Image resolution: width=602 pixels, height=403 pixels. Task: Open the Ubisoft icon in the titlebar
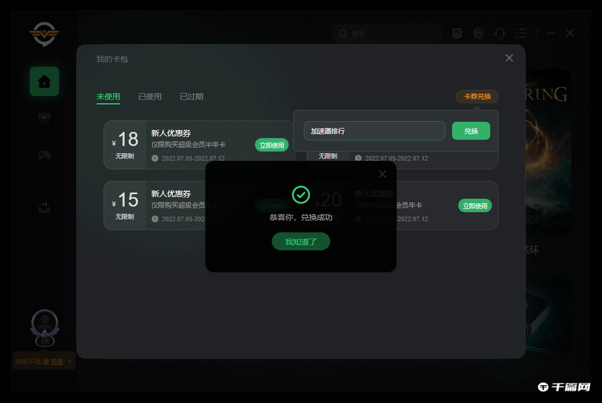coord(478,33)
